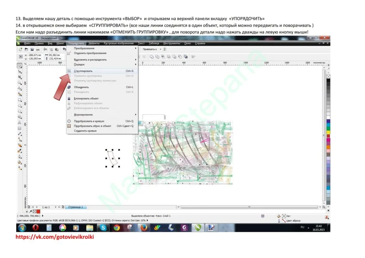Click the Save diskette icon
The width and height of the screenshot is (365, 258).
[32, 49]
